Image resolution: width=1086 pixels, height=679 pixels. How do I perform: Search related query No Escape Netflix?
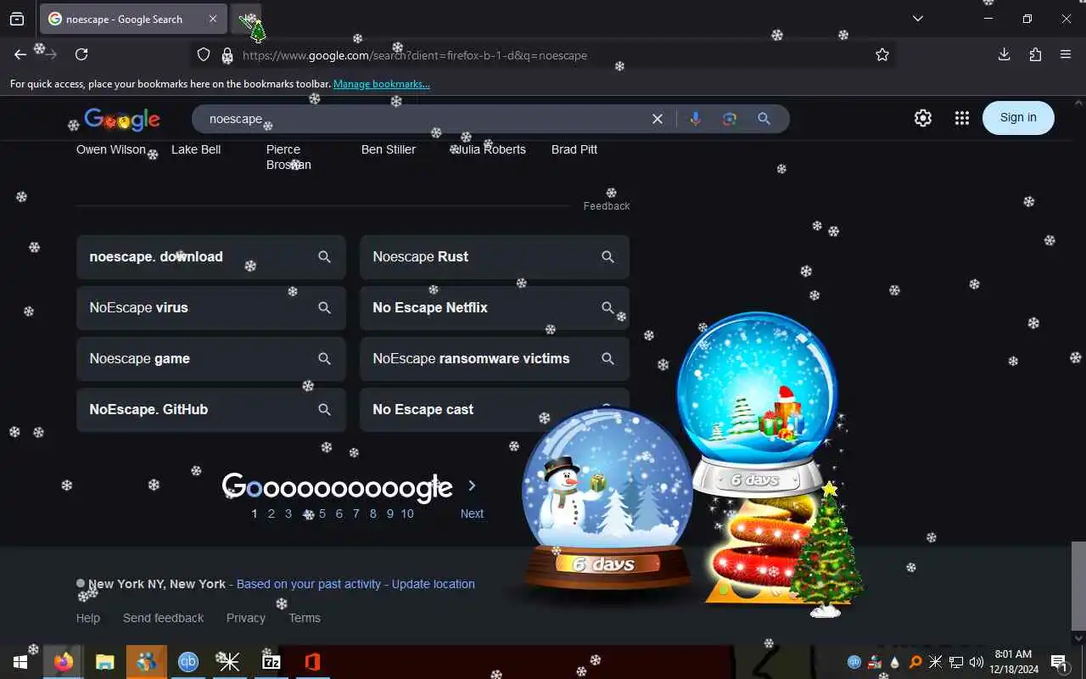point(495,308)
